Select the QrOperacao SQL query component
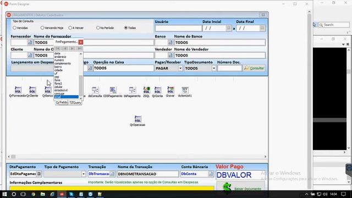Image resolution: width=352 pixels, height=198 pixels. point(137,119)
